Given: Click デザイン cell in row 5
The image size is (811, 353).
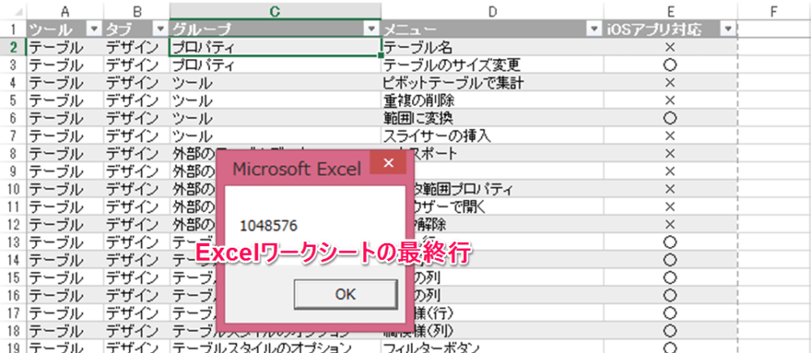Looking at the screenshot, I should pos(136,100).
